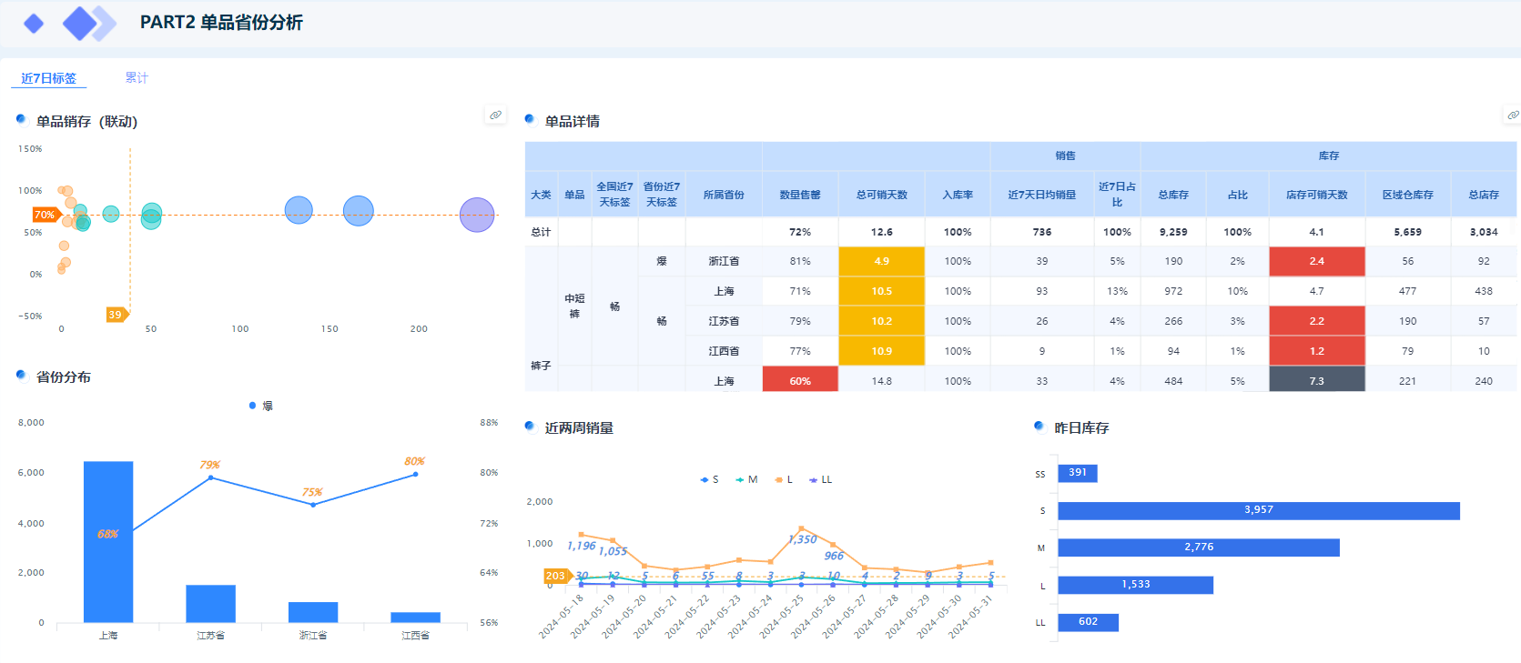Select the 江苏省 cell in the table
Image resolution: width=1521 pixels, height=663 pixels.
[x=724, y=321]
